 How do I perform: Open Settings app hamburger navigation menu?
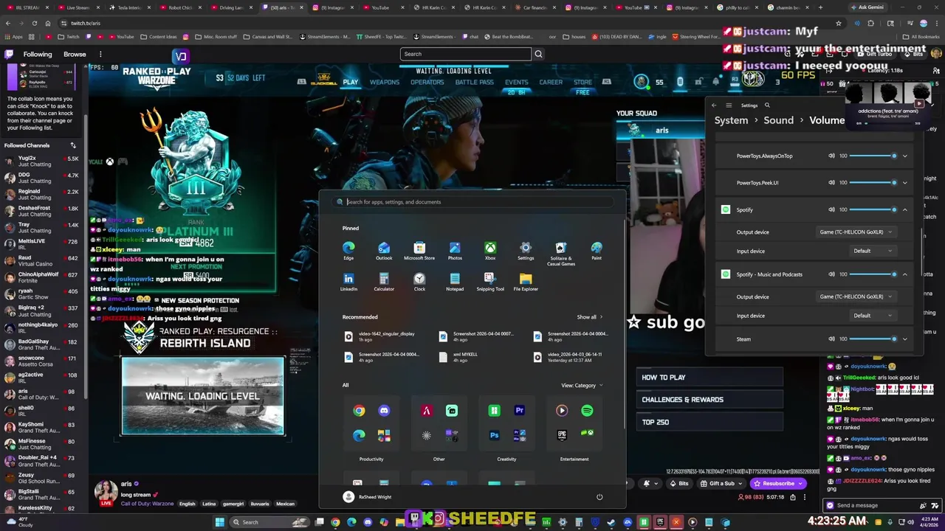[x=729, y=105]
